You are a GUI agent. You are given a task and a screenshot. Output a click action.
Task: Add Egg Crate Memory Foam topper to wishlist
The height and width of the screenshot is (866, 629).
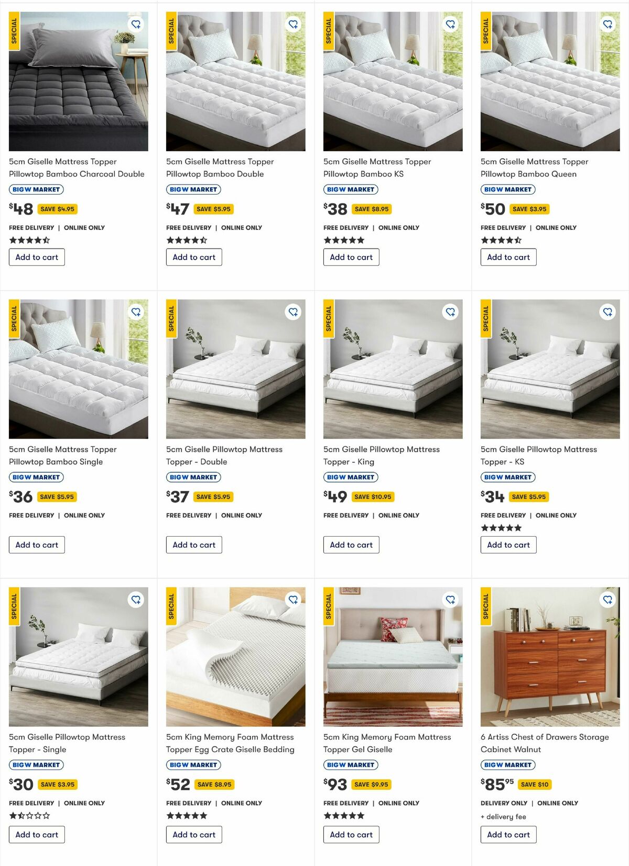293,600
